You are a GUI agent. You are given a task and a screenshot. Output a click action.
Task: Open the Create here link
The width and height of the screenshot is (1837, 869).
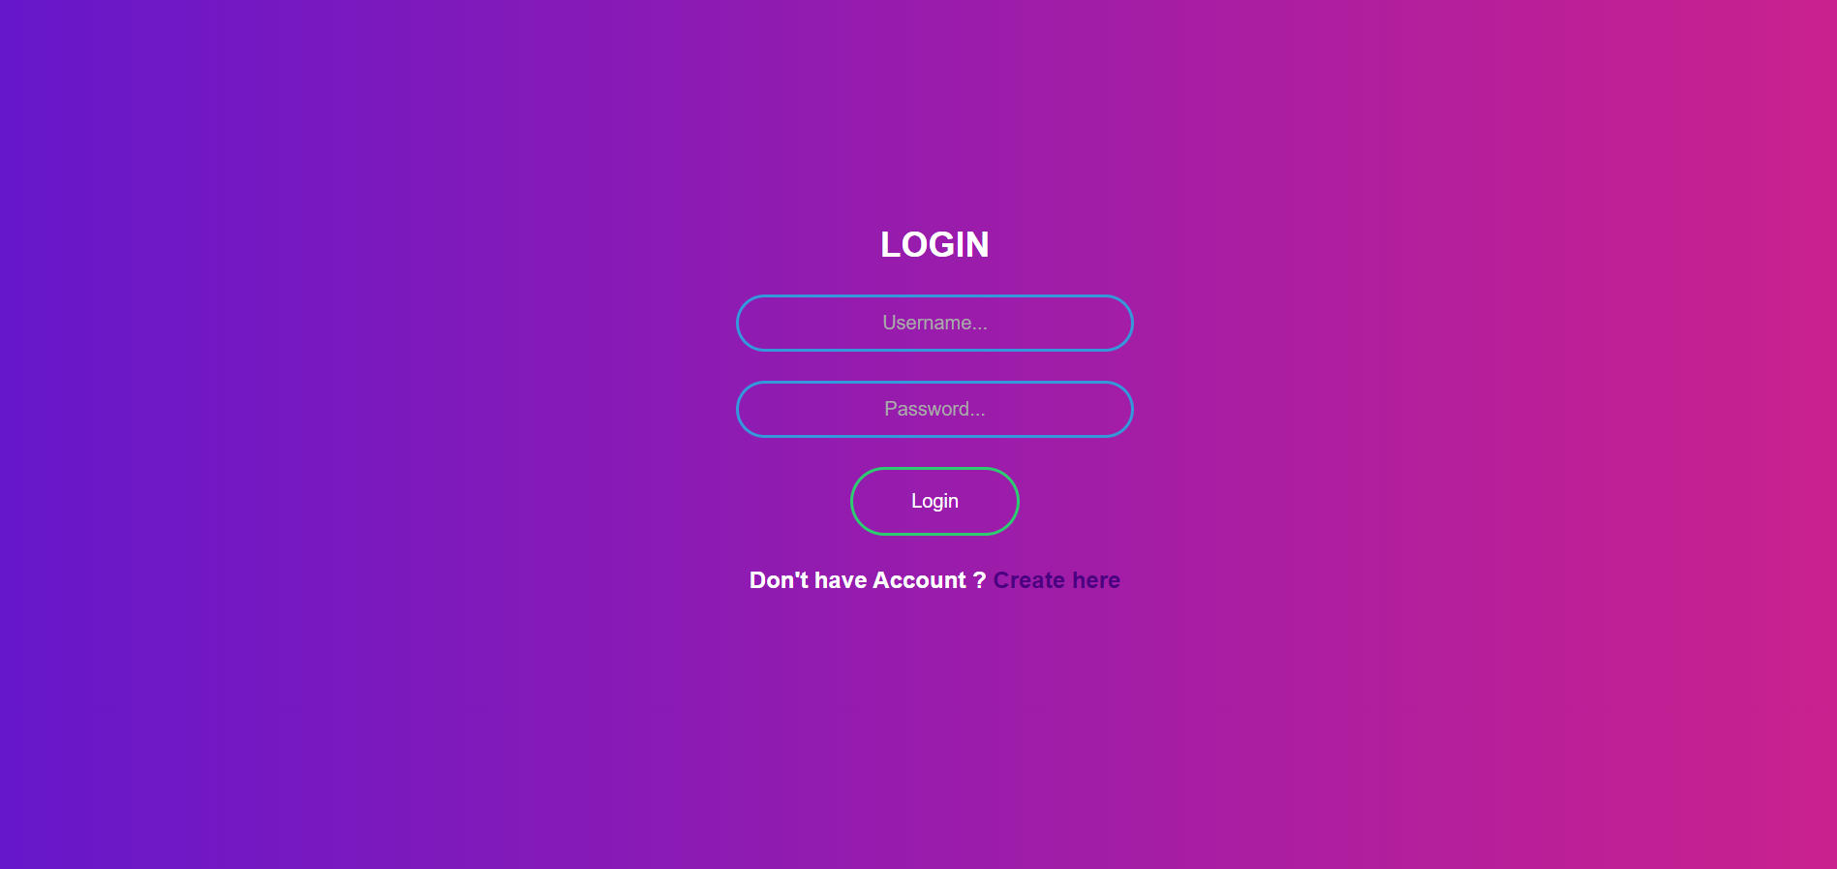(1056, 580)
